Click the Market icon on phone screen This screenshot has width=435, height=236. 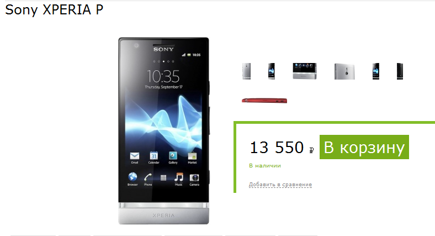point(192,156)
